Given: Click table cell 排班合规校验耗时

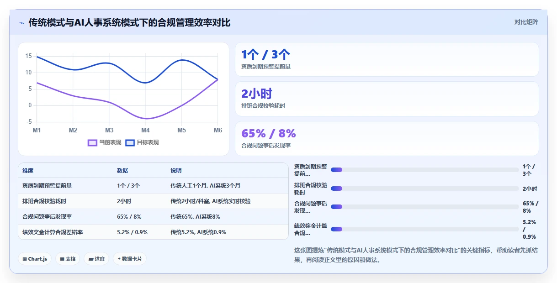Looking at the screenshot, I should (x=44, y=201).
